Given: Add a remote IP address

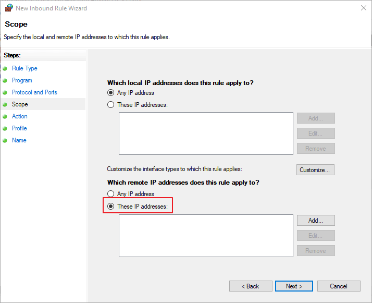Looking at the screenshot, I should coord(316,221).
